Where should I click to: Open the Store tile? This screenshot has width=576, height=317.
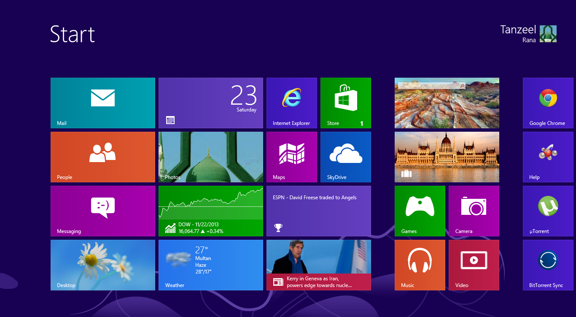(346, 103)
